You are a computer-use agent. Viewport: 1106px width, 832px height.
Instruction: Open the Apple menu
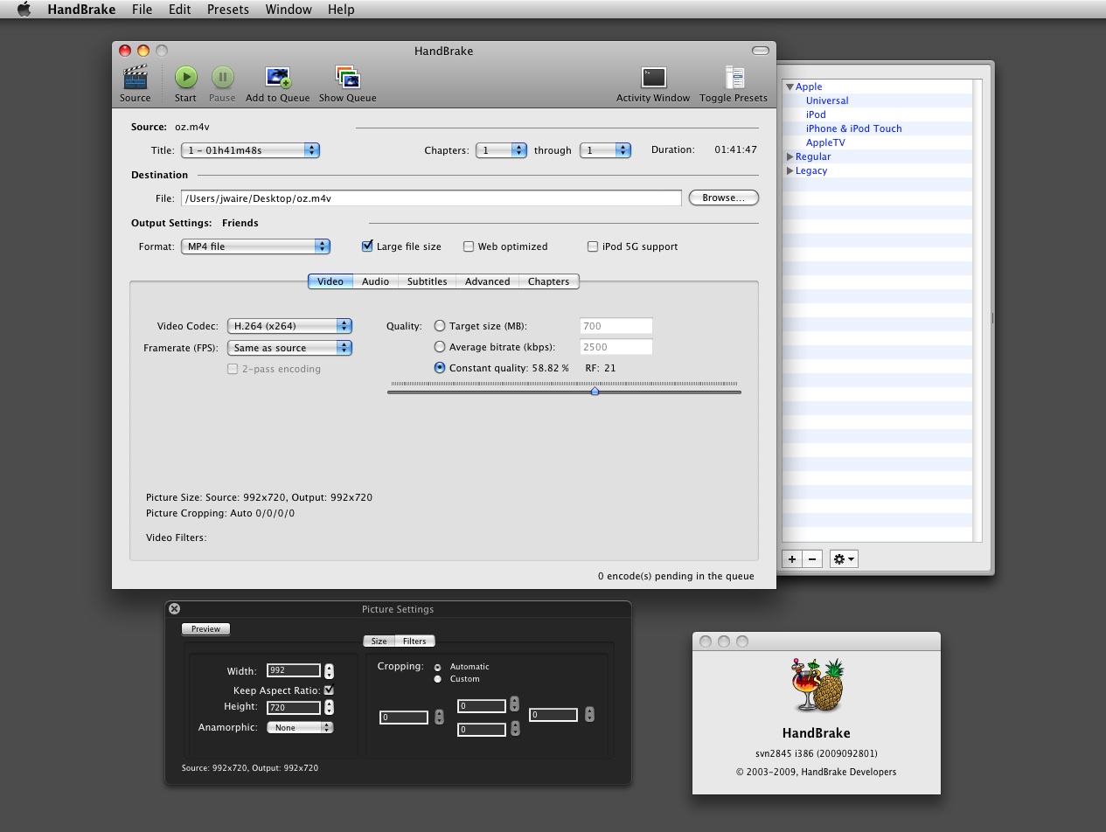point(24,10)
